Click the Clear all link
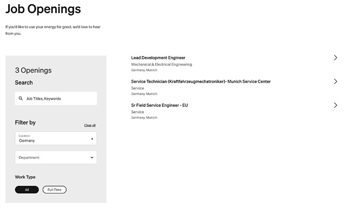Image resolution: width=359 pixels, height=217 pixels. (89, 125)
